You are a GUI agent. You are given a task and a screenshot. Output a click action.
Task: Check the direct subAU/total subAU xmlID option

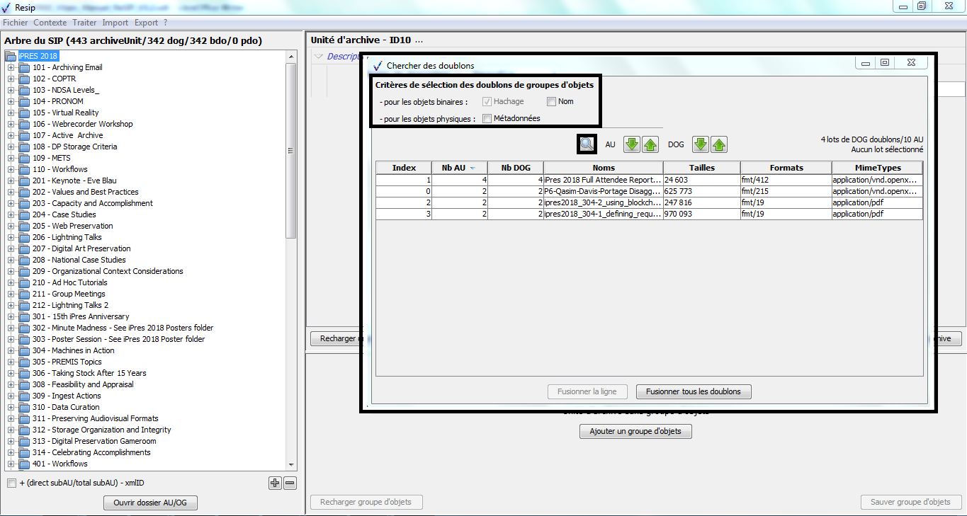click(x=11, y=483)
